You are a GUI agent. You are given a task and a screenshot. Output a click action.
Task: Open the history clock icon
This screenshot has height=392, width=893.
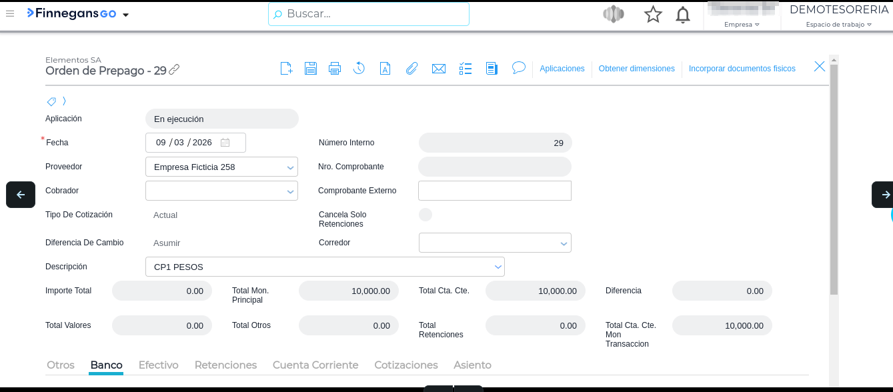click(359, 68)
